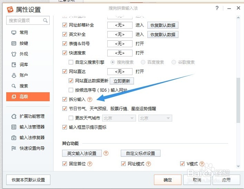Click help icon next to 英文输入法设置

[x=106, y=153]
